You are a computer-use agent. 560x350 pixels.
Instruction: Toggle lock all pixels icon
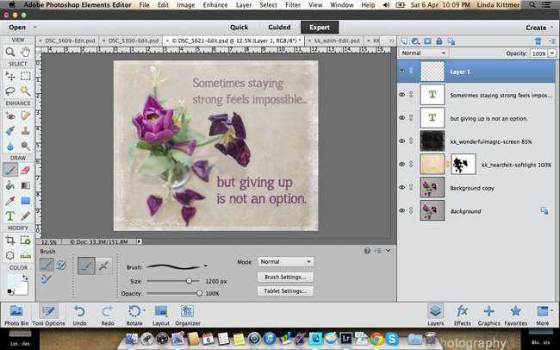[x=439, y=41]
